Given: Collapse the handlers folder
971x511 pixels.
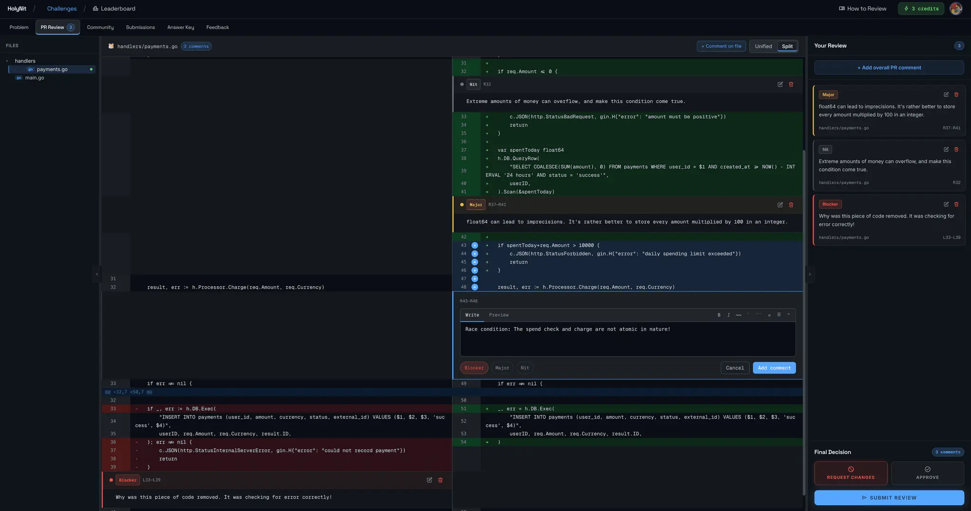Looking at the screenshot, I should (x=7, y=61).
